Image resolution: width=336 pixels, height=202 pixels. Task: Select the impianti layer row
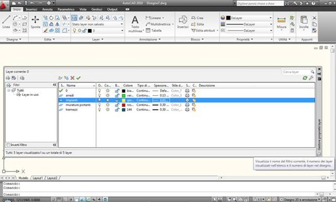click(x=187, y=100)
